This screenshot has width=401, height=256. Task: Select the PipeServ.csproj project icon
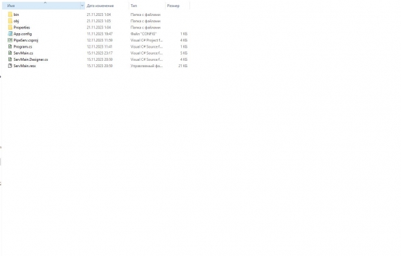(x=10, y=40)
